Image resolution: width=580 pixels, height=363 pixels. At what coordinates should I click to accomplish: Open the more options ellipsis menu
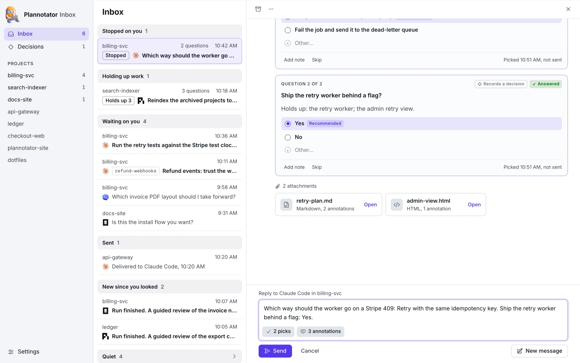coord(271,9)
